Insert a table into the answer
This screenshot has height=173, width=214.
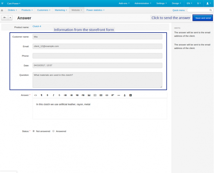101,95
